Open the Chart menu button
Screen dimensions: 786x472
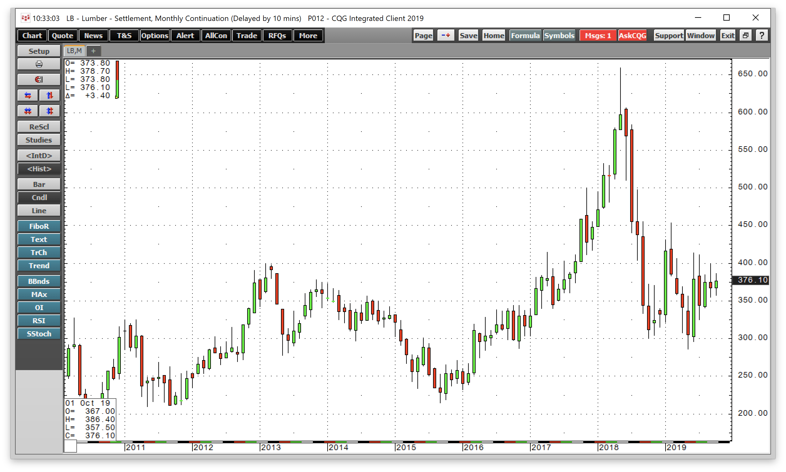pyautogui.click(x=32, y=35)
